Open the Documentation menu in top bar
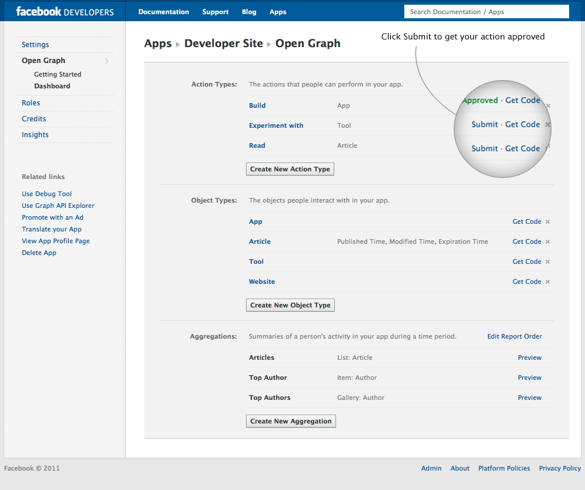Viewport: 585px width, 490px height. pos(164,12)
